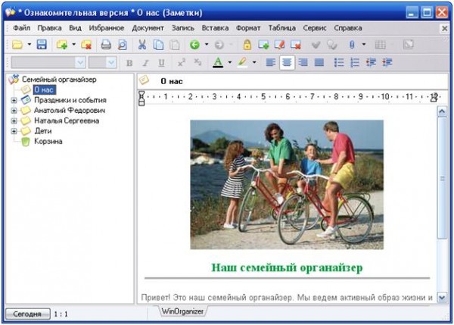Open the Файл menu
Image resolution: width=454 pixels, height=325 pixels.
click(x=22, y=28)
